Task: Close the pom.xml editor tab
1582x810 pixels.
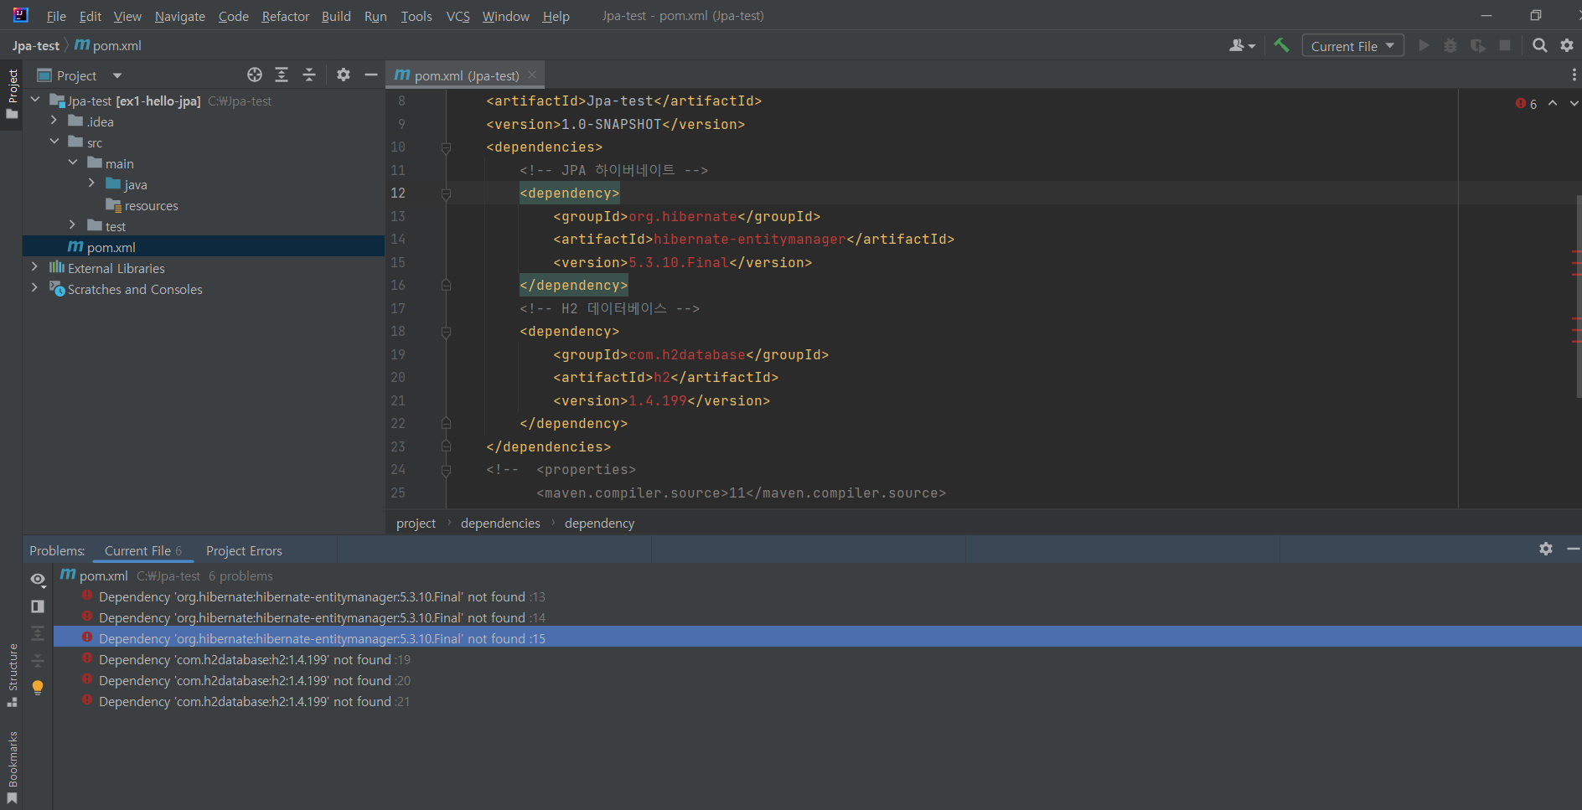Action: point(532,75)
